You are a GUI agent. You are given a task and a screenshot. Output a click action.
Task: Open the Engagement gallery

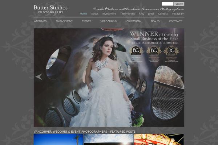point(64,21)
